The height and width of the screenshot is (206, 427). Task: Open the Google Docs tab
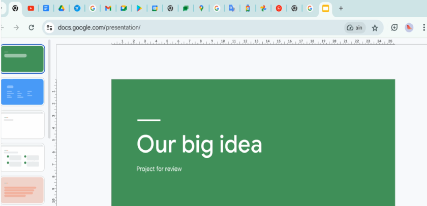click(x=46, y=8)
